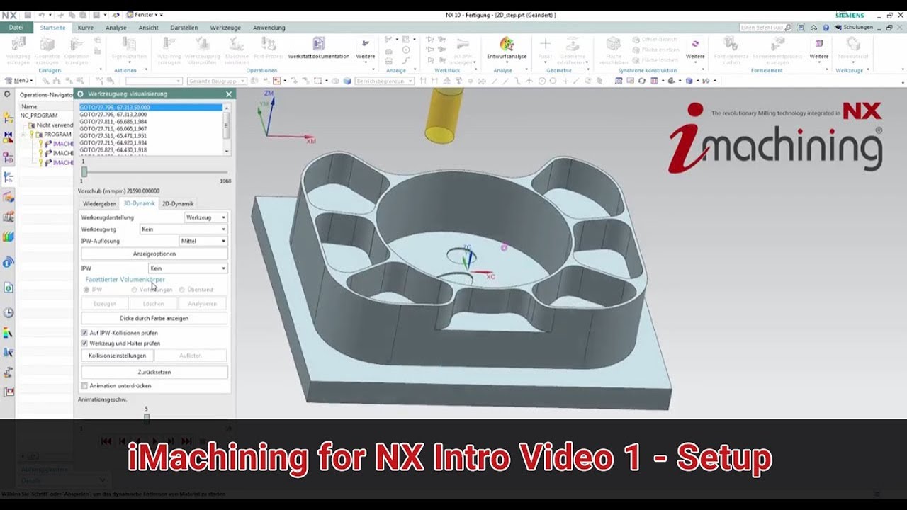
Task: Collapse the PROGRAM tree node
Action: [25, 135]
